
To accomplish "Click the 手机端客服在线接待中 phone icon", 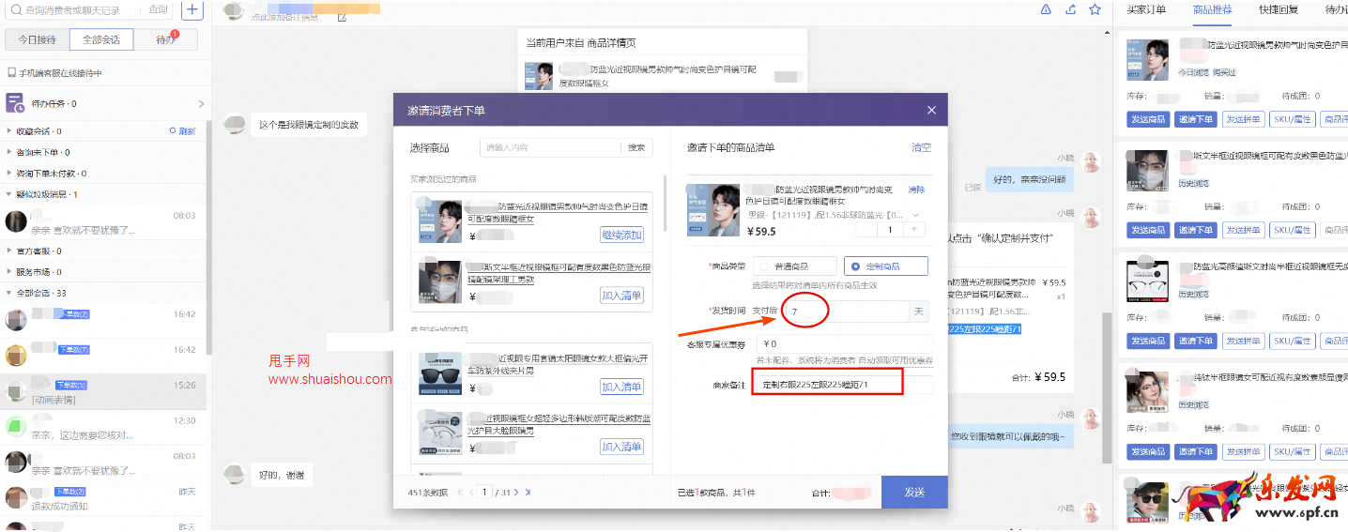I will (x=11, y=72).
